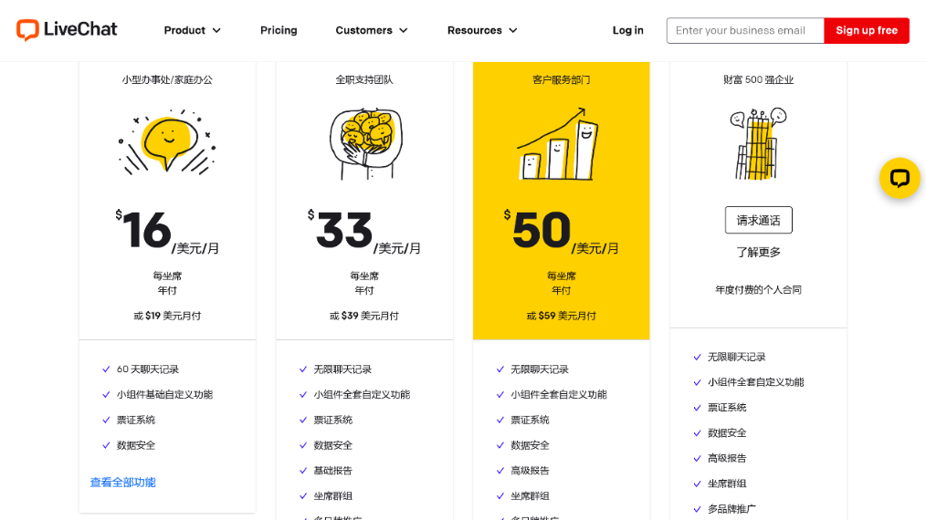Screen dimensions: 926x520
Task: Click checkmark beside 高级报告 in yellow plan
Action: click(500, 471)
